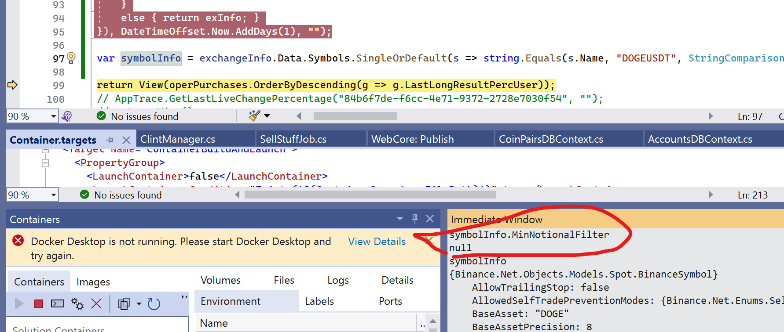Open the 90 % zoom dropdown in code editor
Screen dimensions: 784x332
54,116
